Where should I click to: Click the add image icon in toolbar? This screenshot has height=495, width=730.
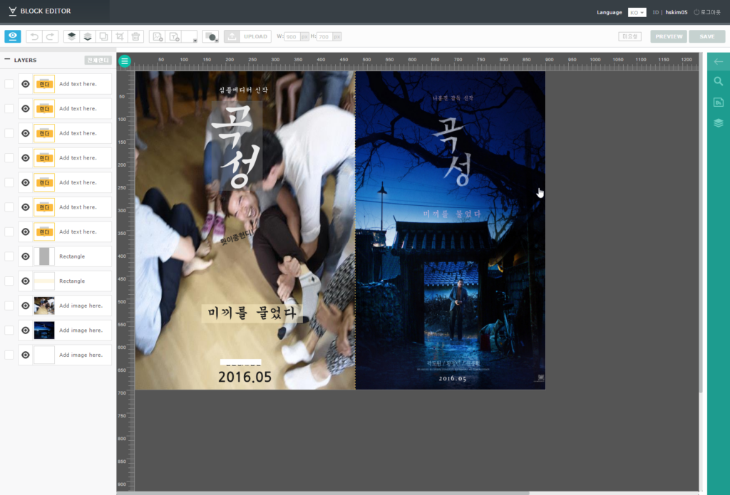pyautogui.click(x=158, y=36)
